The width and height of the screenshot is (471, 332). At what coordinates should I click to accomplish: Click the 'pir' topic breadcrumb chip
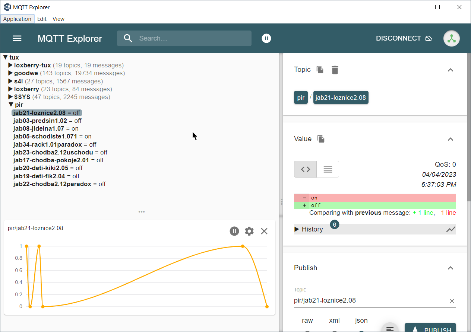tap(301, 98)
